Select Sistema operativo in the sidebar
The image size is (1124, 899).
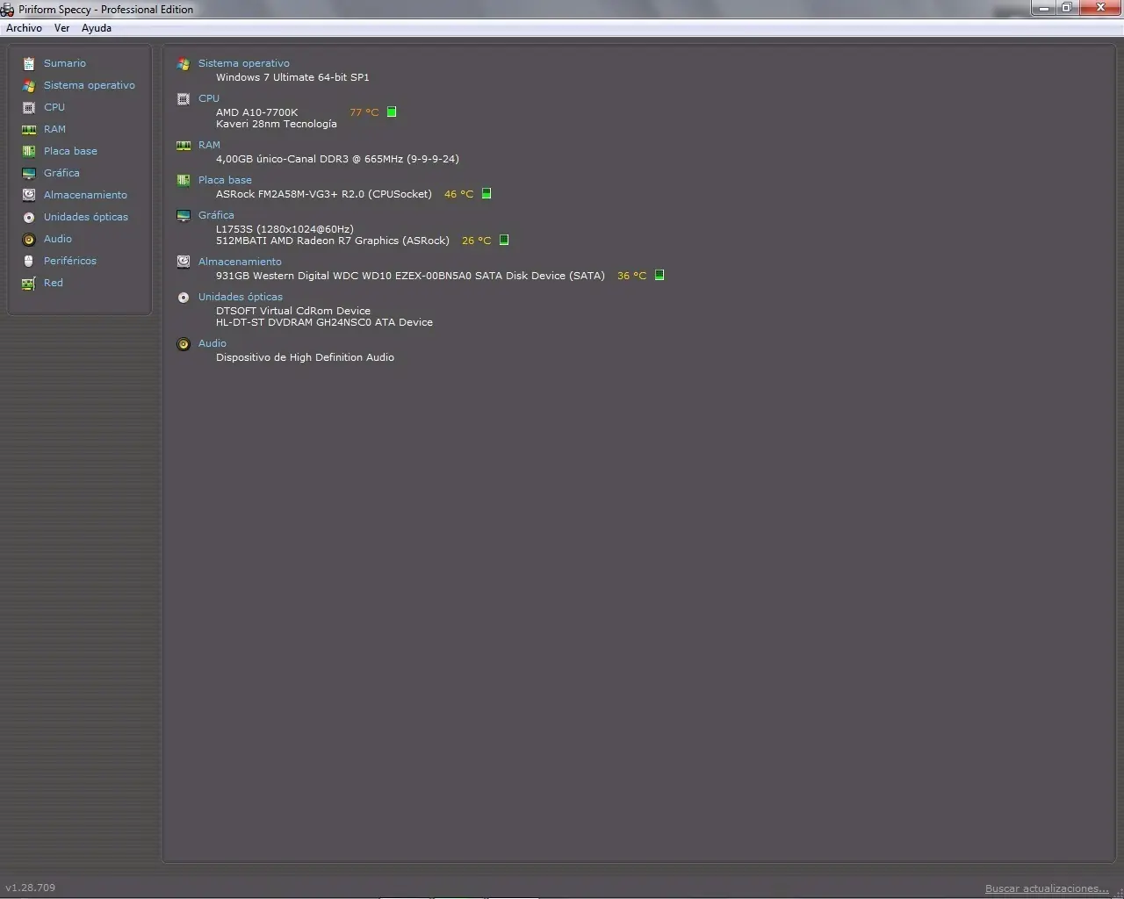coord(90,85)
